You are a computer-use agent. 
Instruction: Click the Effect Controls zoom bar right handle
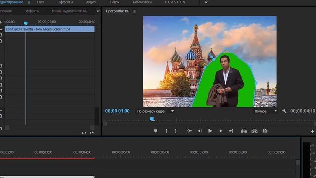[x=92, y=128]
